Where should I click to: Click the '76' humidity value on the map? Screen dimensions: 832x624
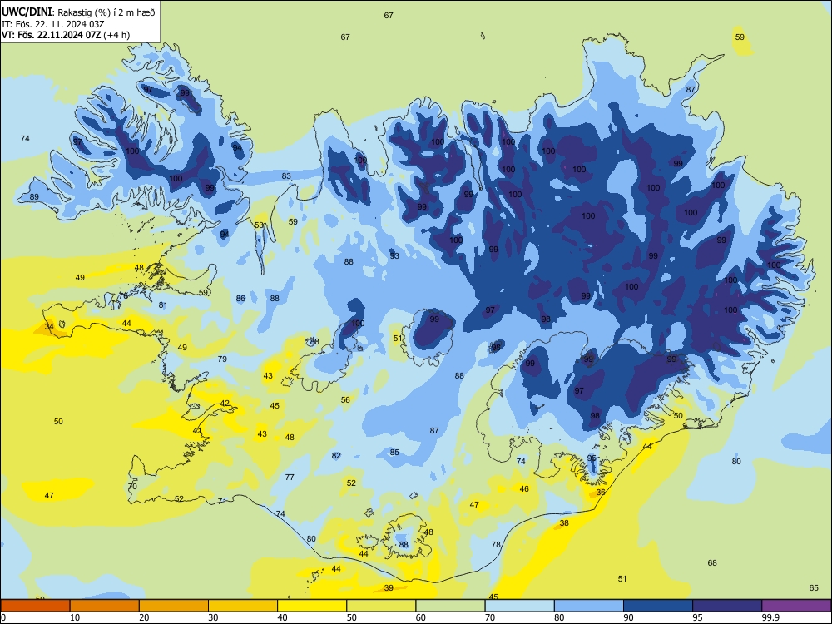122,295
